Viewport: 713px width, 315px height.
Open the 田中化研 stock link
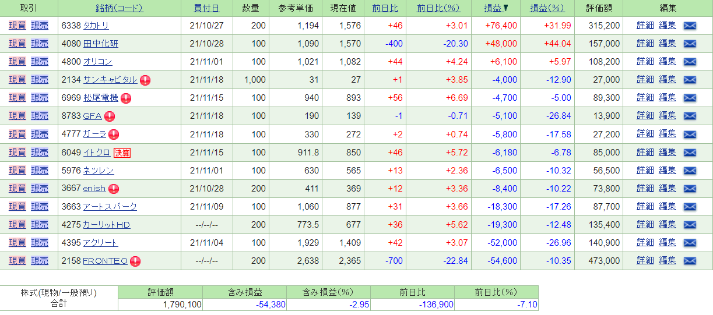tap(100, 44)
